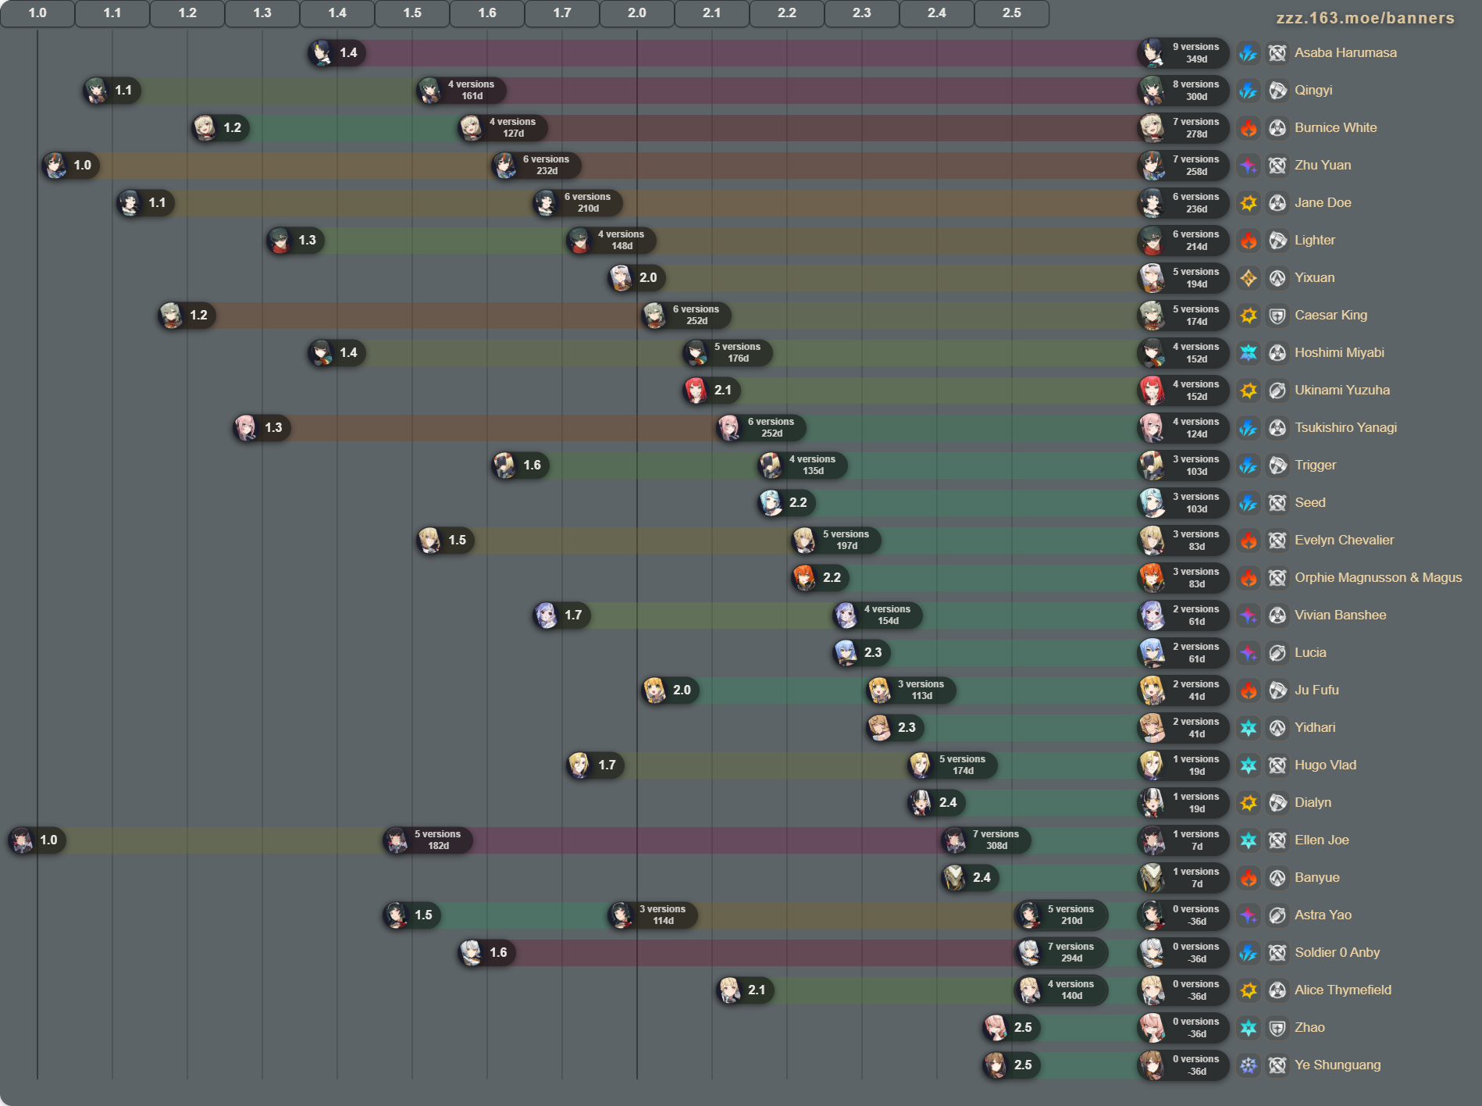Image resolution: width=1482 pixels, height=1106 pixels.
Task: Click the Alice Thymefield character name
Action: 1343,990
